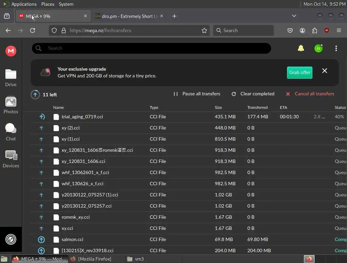Open the System menu
The height and width of the screenshot is (263, 347).
tap(66, 4)
